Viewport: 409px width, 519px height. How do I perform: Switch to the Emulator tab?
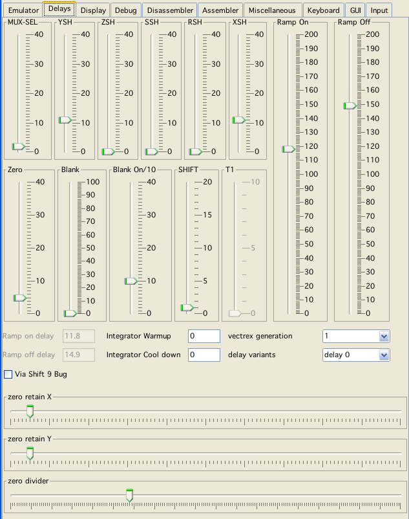tap(23, 10)
